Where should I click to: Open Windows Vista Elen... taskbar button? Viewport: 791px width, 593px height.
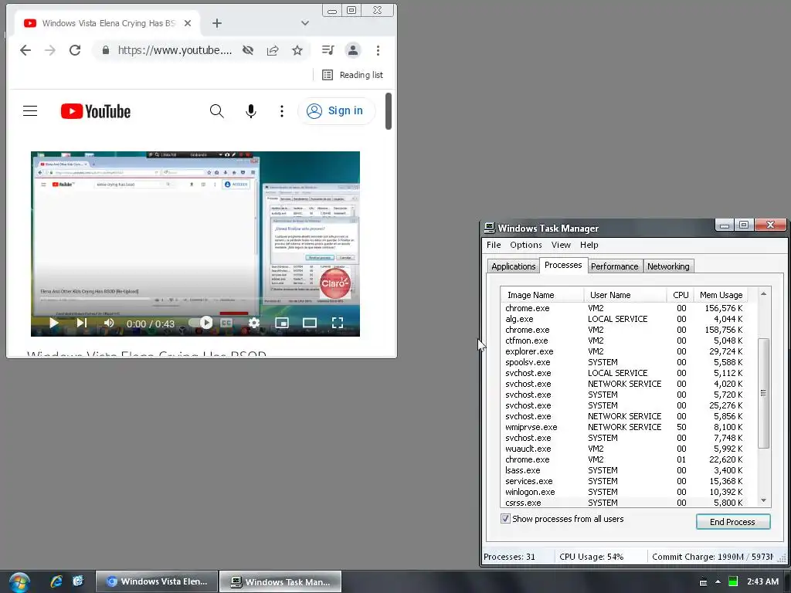157,582
